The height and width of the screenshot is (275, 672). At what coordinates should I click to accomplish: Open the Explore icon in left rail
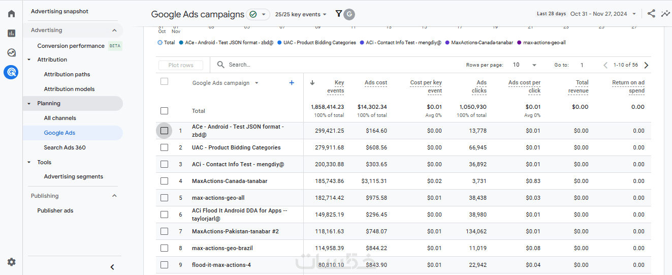(11, 52)
